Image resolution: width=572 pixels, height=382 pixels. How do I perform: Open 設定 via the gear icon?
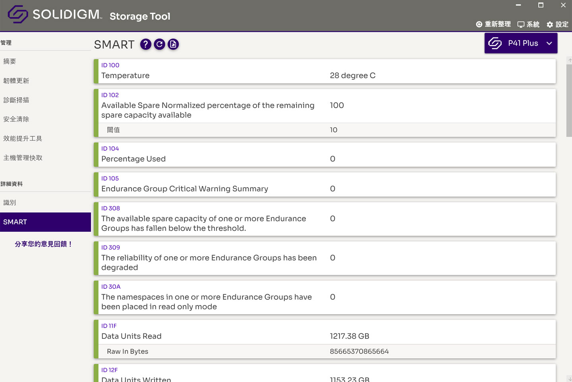pos(550,25)
